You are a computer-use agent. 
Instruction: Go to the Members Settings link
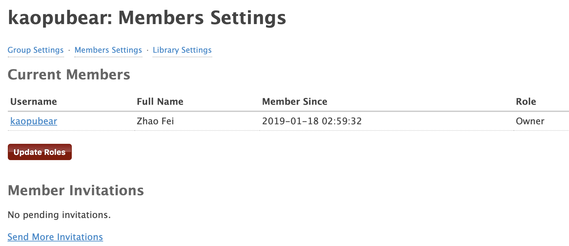click(108, 50)
